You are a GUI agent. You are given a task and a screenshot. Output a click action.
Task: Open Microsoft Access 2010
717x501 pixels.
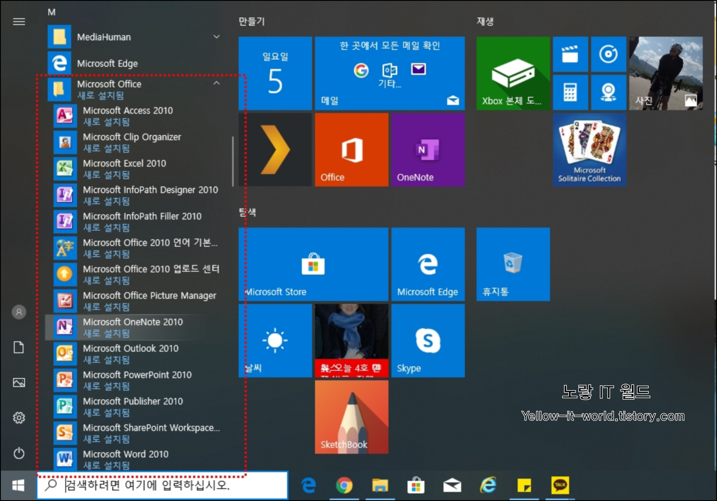pyautogui.click(x=135, y=116)
